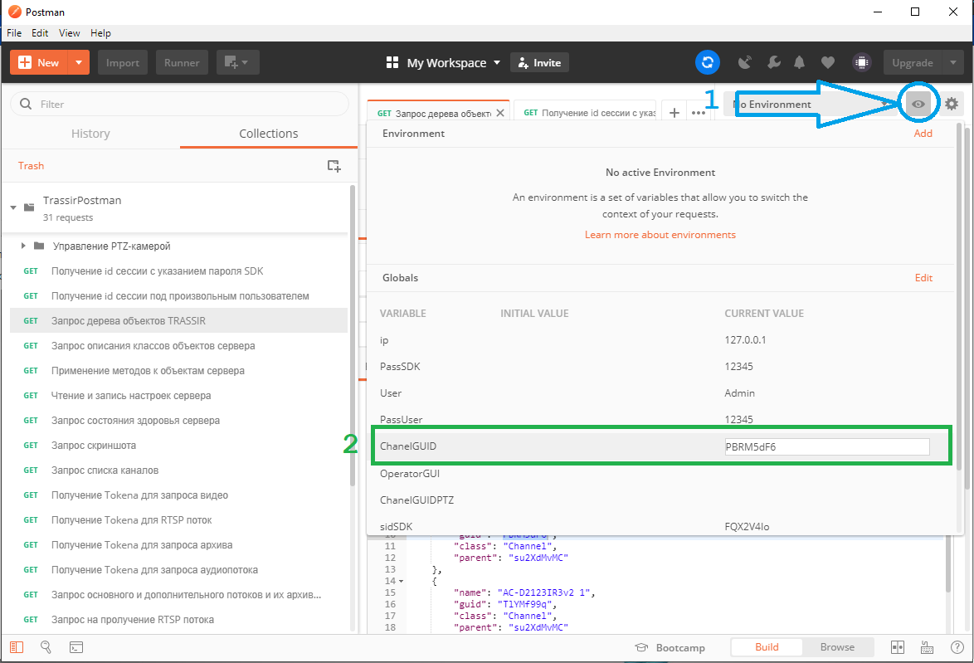Screen dimensions: 974x663
Task: Open request Запрос дерева объектов TRASSIR
Action: 179,320
